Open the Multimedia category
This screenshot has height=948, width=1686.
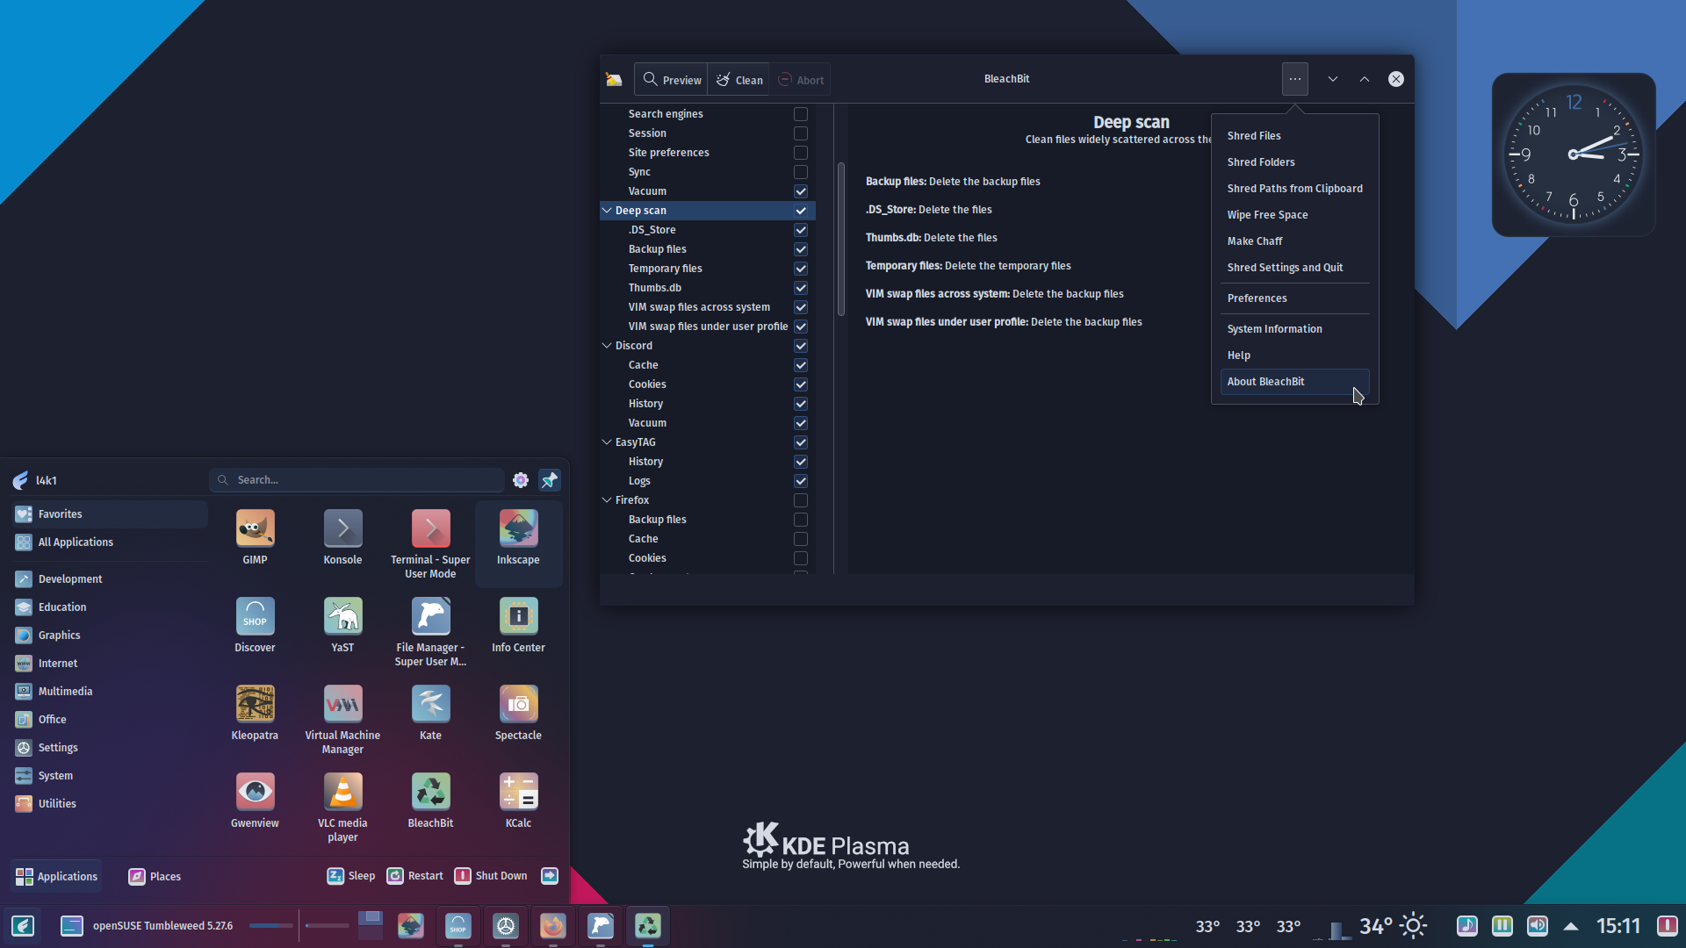(110, 692)
